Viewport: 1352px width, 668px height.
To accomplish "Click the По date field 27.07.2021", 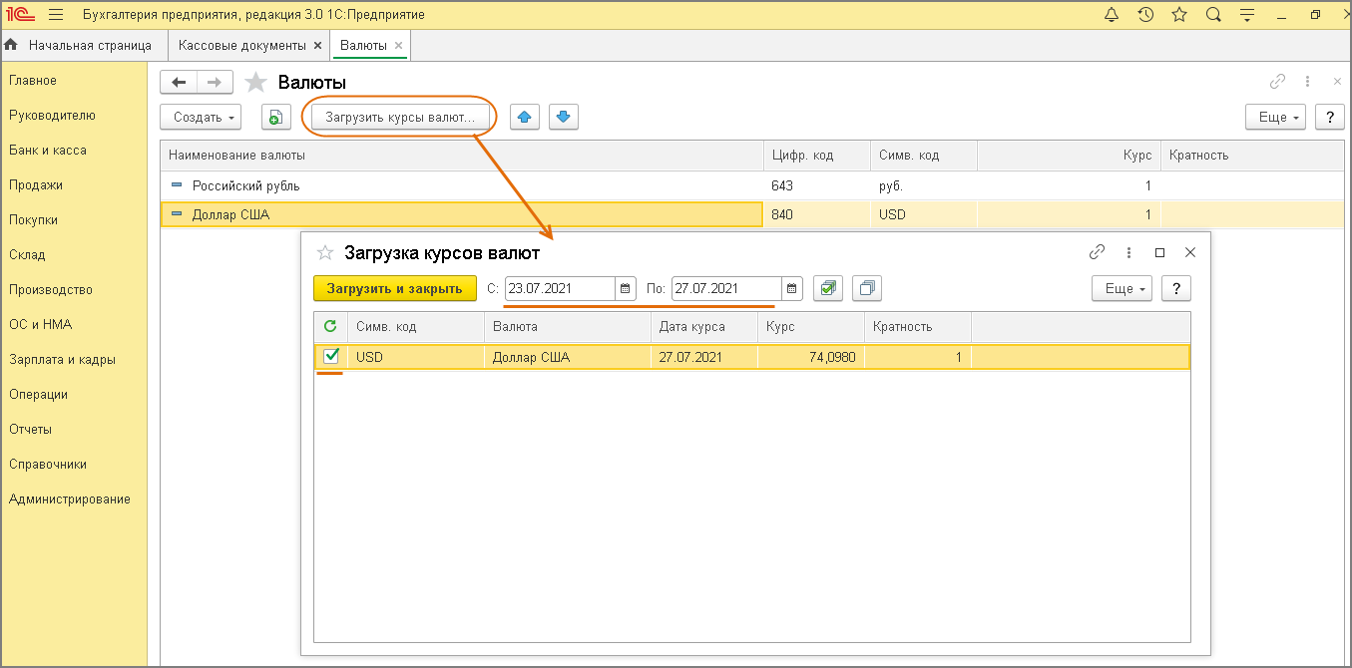I will tap(726, 289).
